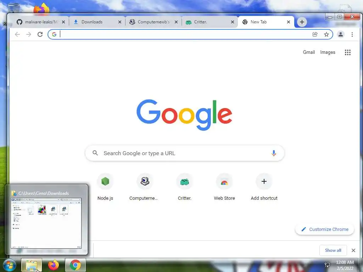363x272 pixels.
Task: Open the Web Store shortcut
Action: 224,187
